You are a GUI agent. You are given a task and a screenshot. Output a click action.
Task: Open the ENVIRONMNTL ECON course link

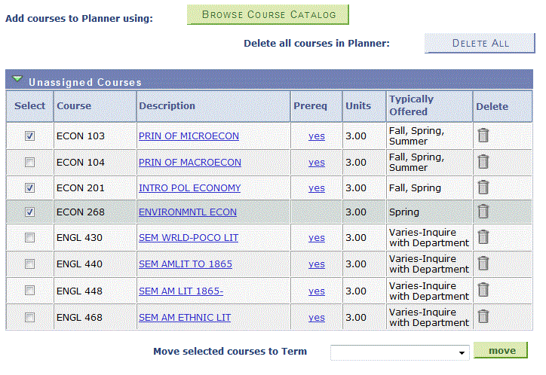(x=187, y=212)
